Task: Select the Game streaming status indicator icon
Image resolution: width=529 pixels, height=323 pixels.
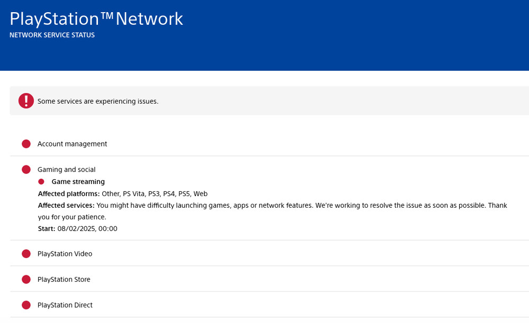Action: tap(41, 181)
